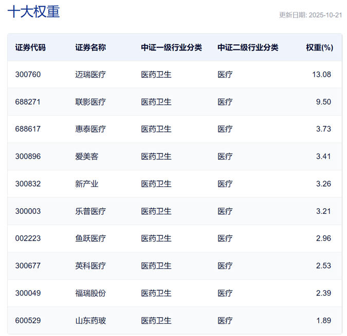Click the weight value 9.50
The height and width of the screenshot is (336, 347).
pyautogui.click(x=323, y=102)
